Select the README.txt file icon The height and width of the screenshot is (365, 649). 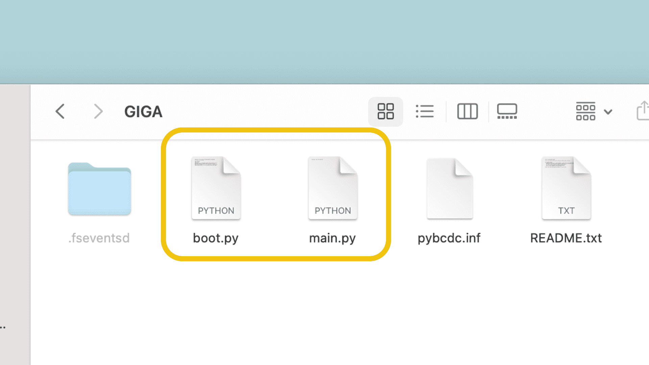pos(566,188)
